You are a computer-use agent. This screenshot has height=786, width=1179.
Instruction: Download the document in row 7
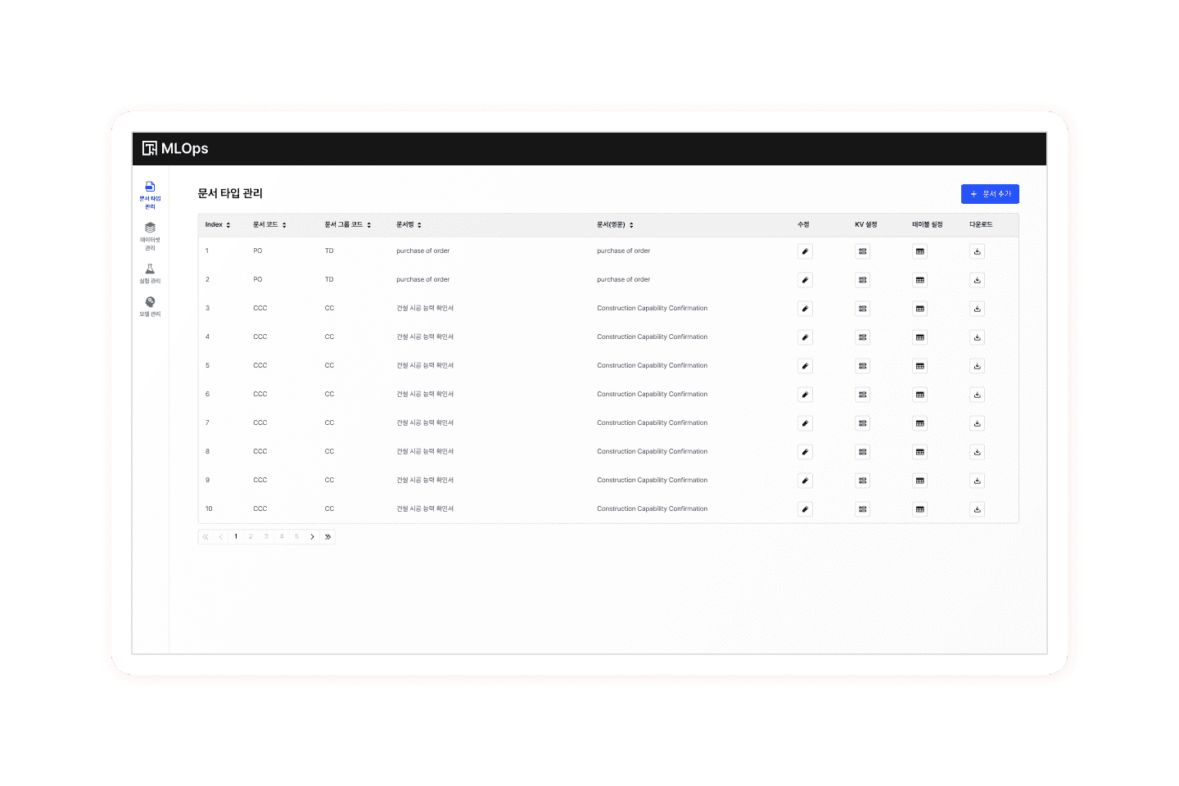(978, 423)
